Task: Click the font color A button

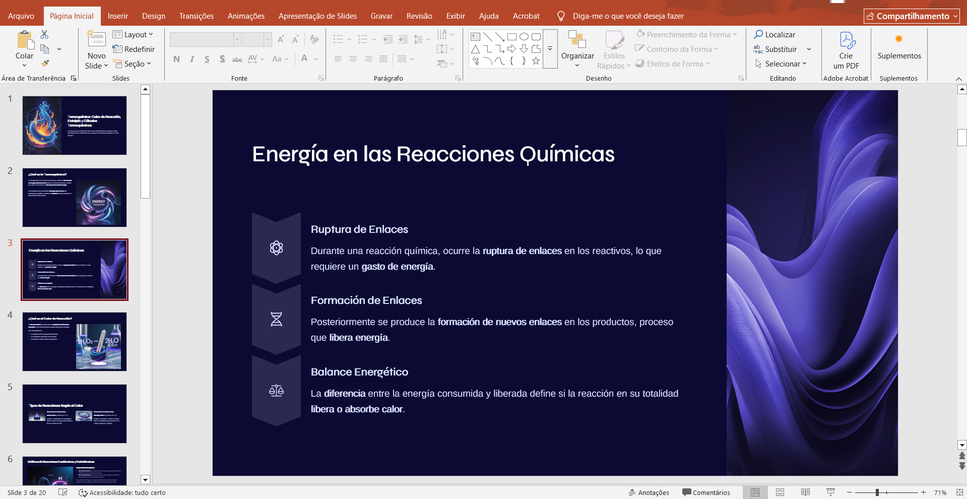Action: [x=304, y=59]
